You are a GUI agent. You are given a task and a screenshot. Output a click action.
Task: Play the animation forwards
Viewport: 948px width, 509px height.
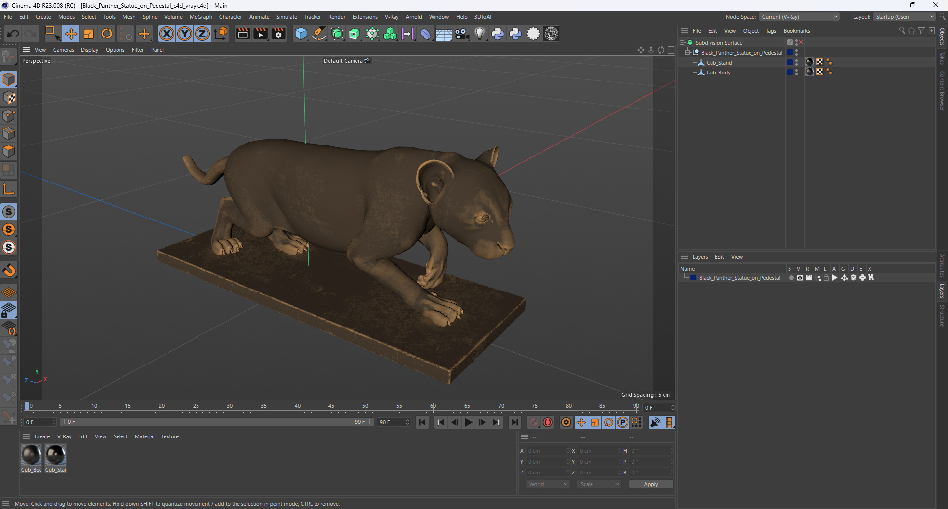(469, 422)
